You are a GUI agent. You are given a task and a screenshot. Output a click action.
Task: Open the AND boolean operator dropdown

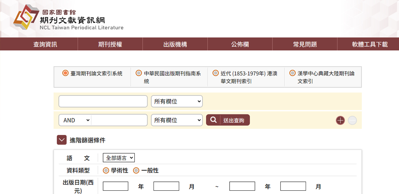click(75, 120)
